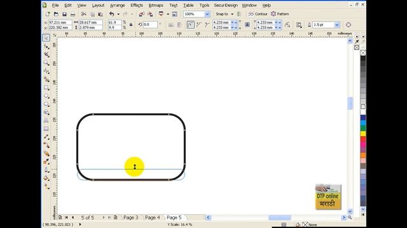Click the Pattern button
The height and width of the screenshot is (228, 407).
pos(280,14)
